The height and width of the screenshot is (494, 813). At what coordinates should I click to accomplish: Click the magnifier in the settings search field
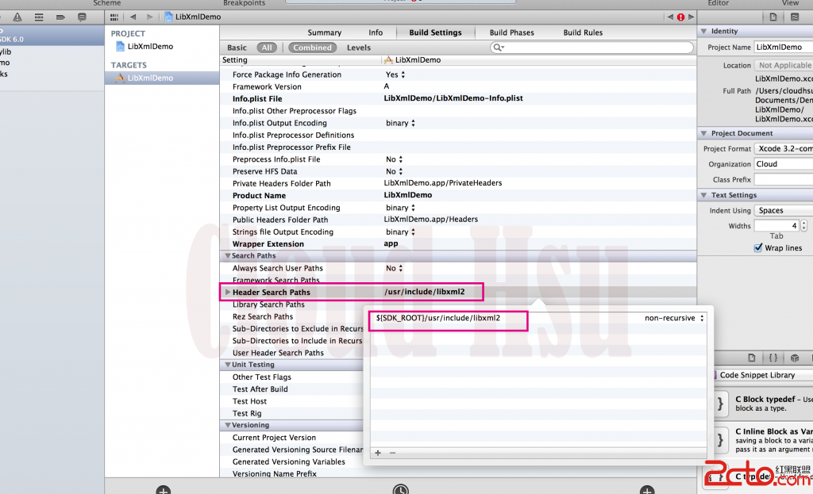click(499, 48)
